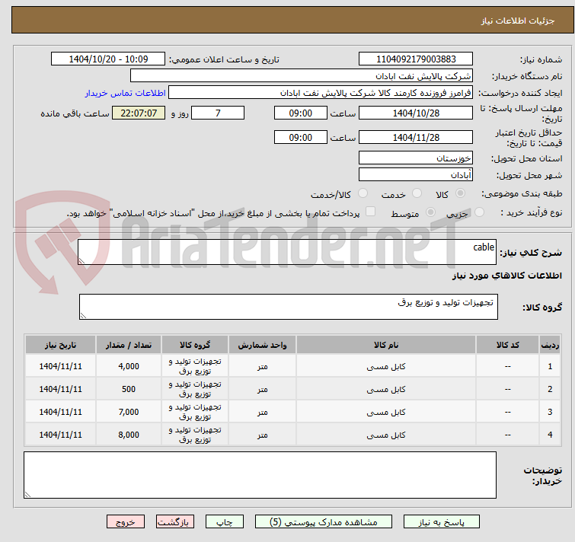Click the شماره نیاز number field

click(x=416, y=59)
